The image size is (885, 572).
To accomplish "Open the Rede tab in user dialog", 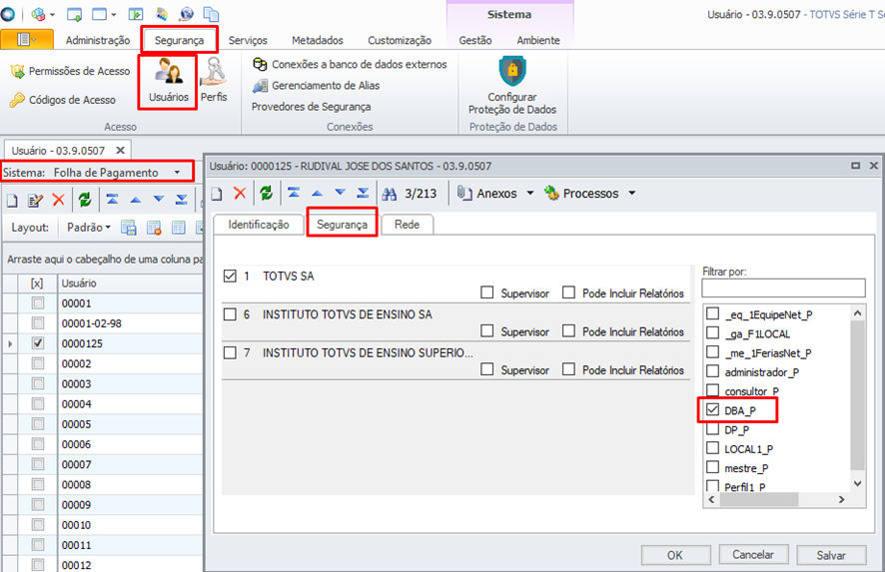I will [x=407, y=225].
